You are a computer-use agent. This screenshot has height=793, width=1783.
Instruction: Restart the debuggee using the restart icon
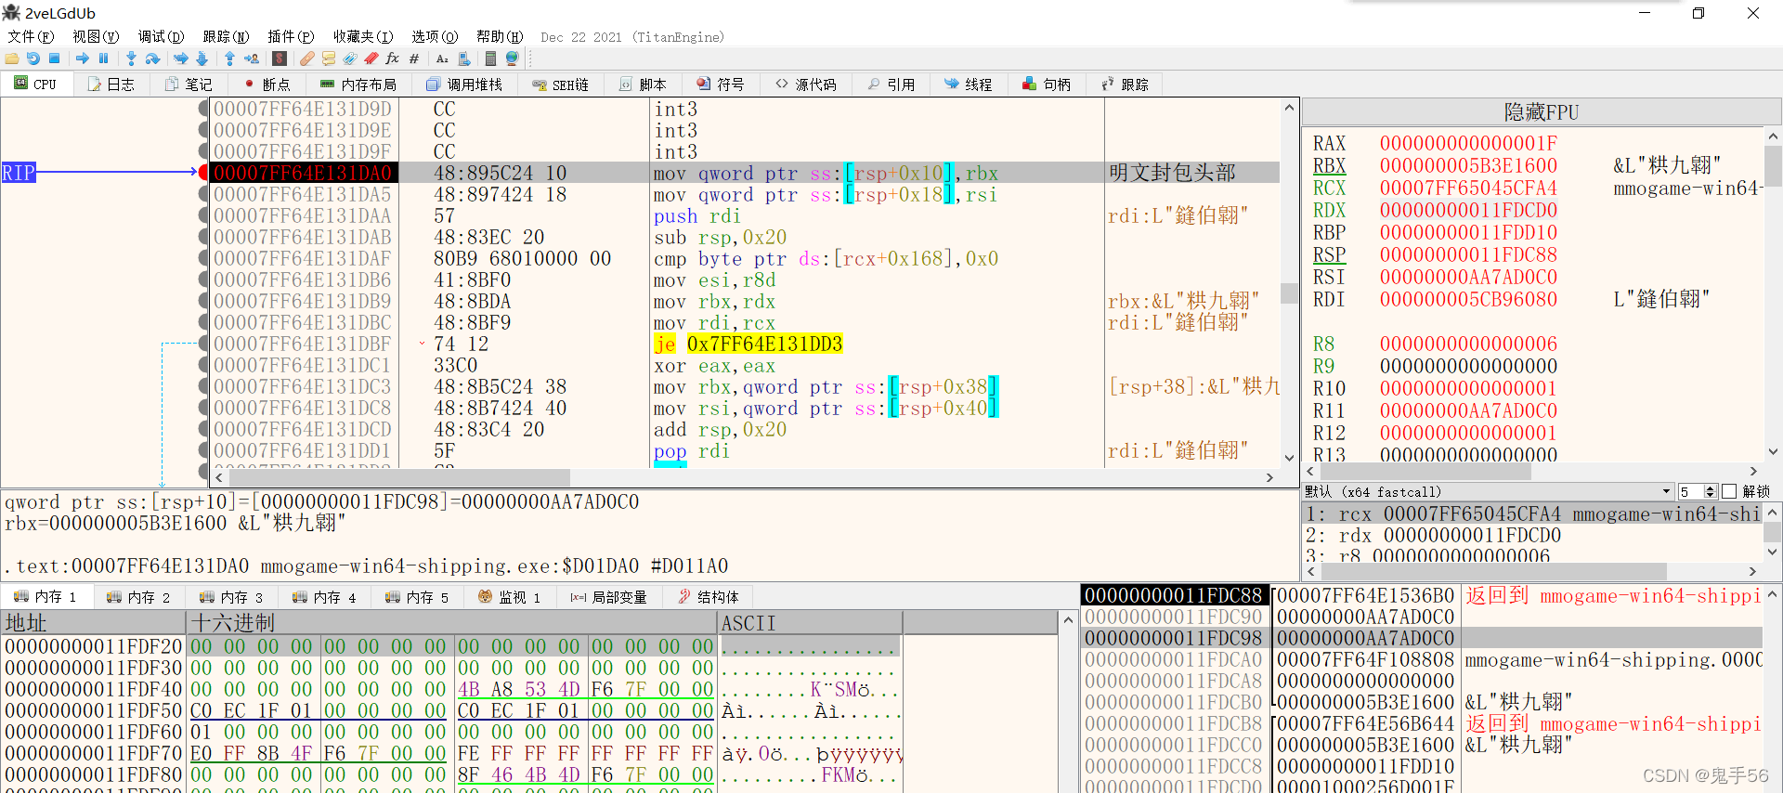point(33,58)
